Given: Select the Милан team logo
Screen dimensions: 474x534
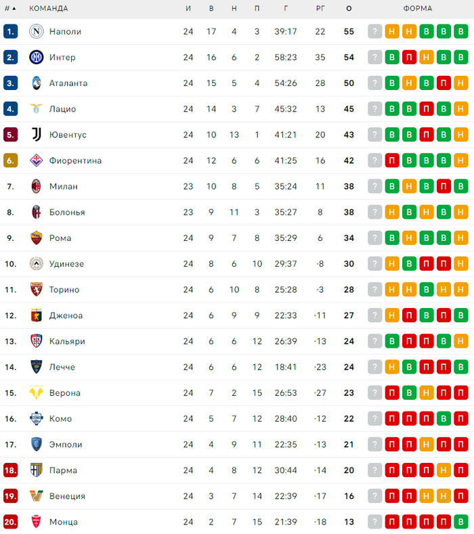Looking at the screenshot, I should (x=36, y=186).
